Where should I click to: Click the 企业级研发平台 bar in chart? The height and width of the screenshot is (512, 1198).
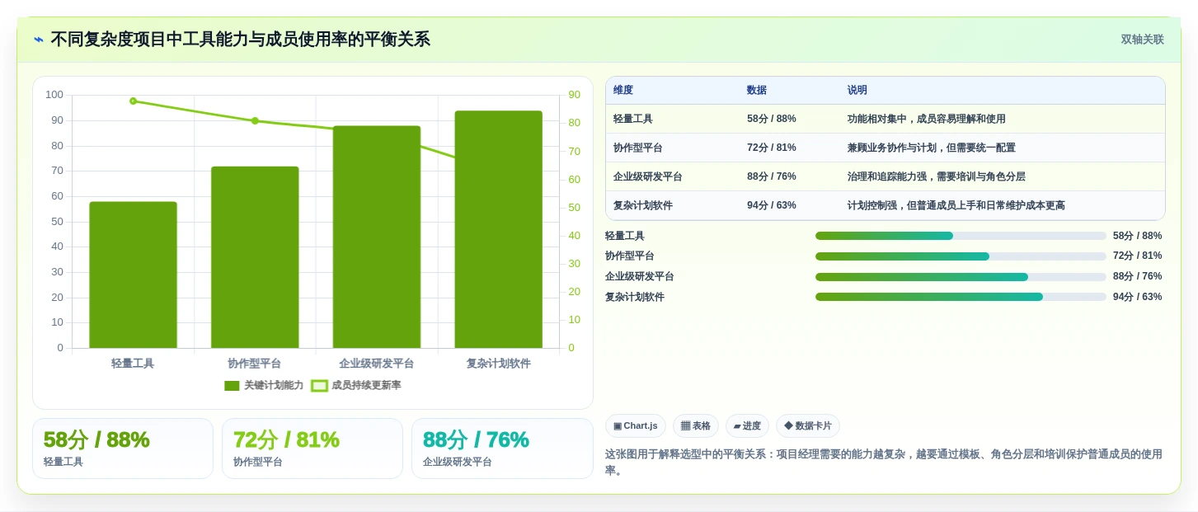[x=377, y=237]
